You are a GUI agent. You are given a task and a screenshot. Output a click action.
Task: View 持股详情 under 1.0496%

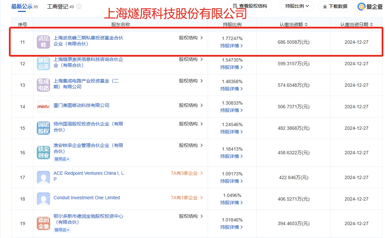coord(231,203)
